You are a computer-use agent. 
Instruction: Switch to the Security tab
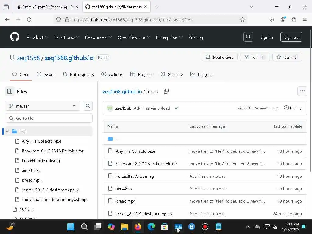pyautogui.click(x=172, y=74)
